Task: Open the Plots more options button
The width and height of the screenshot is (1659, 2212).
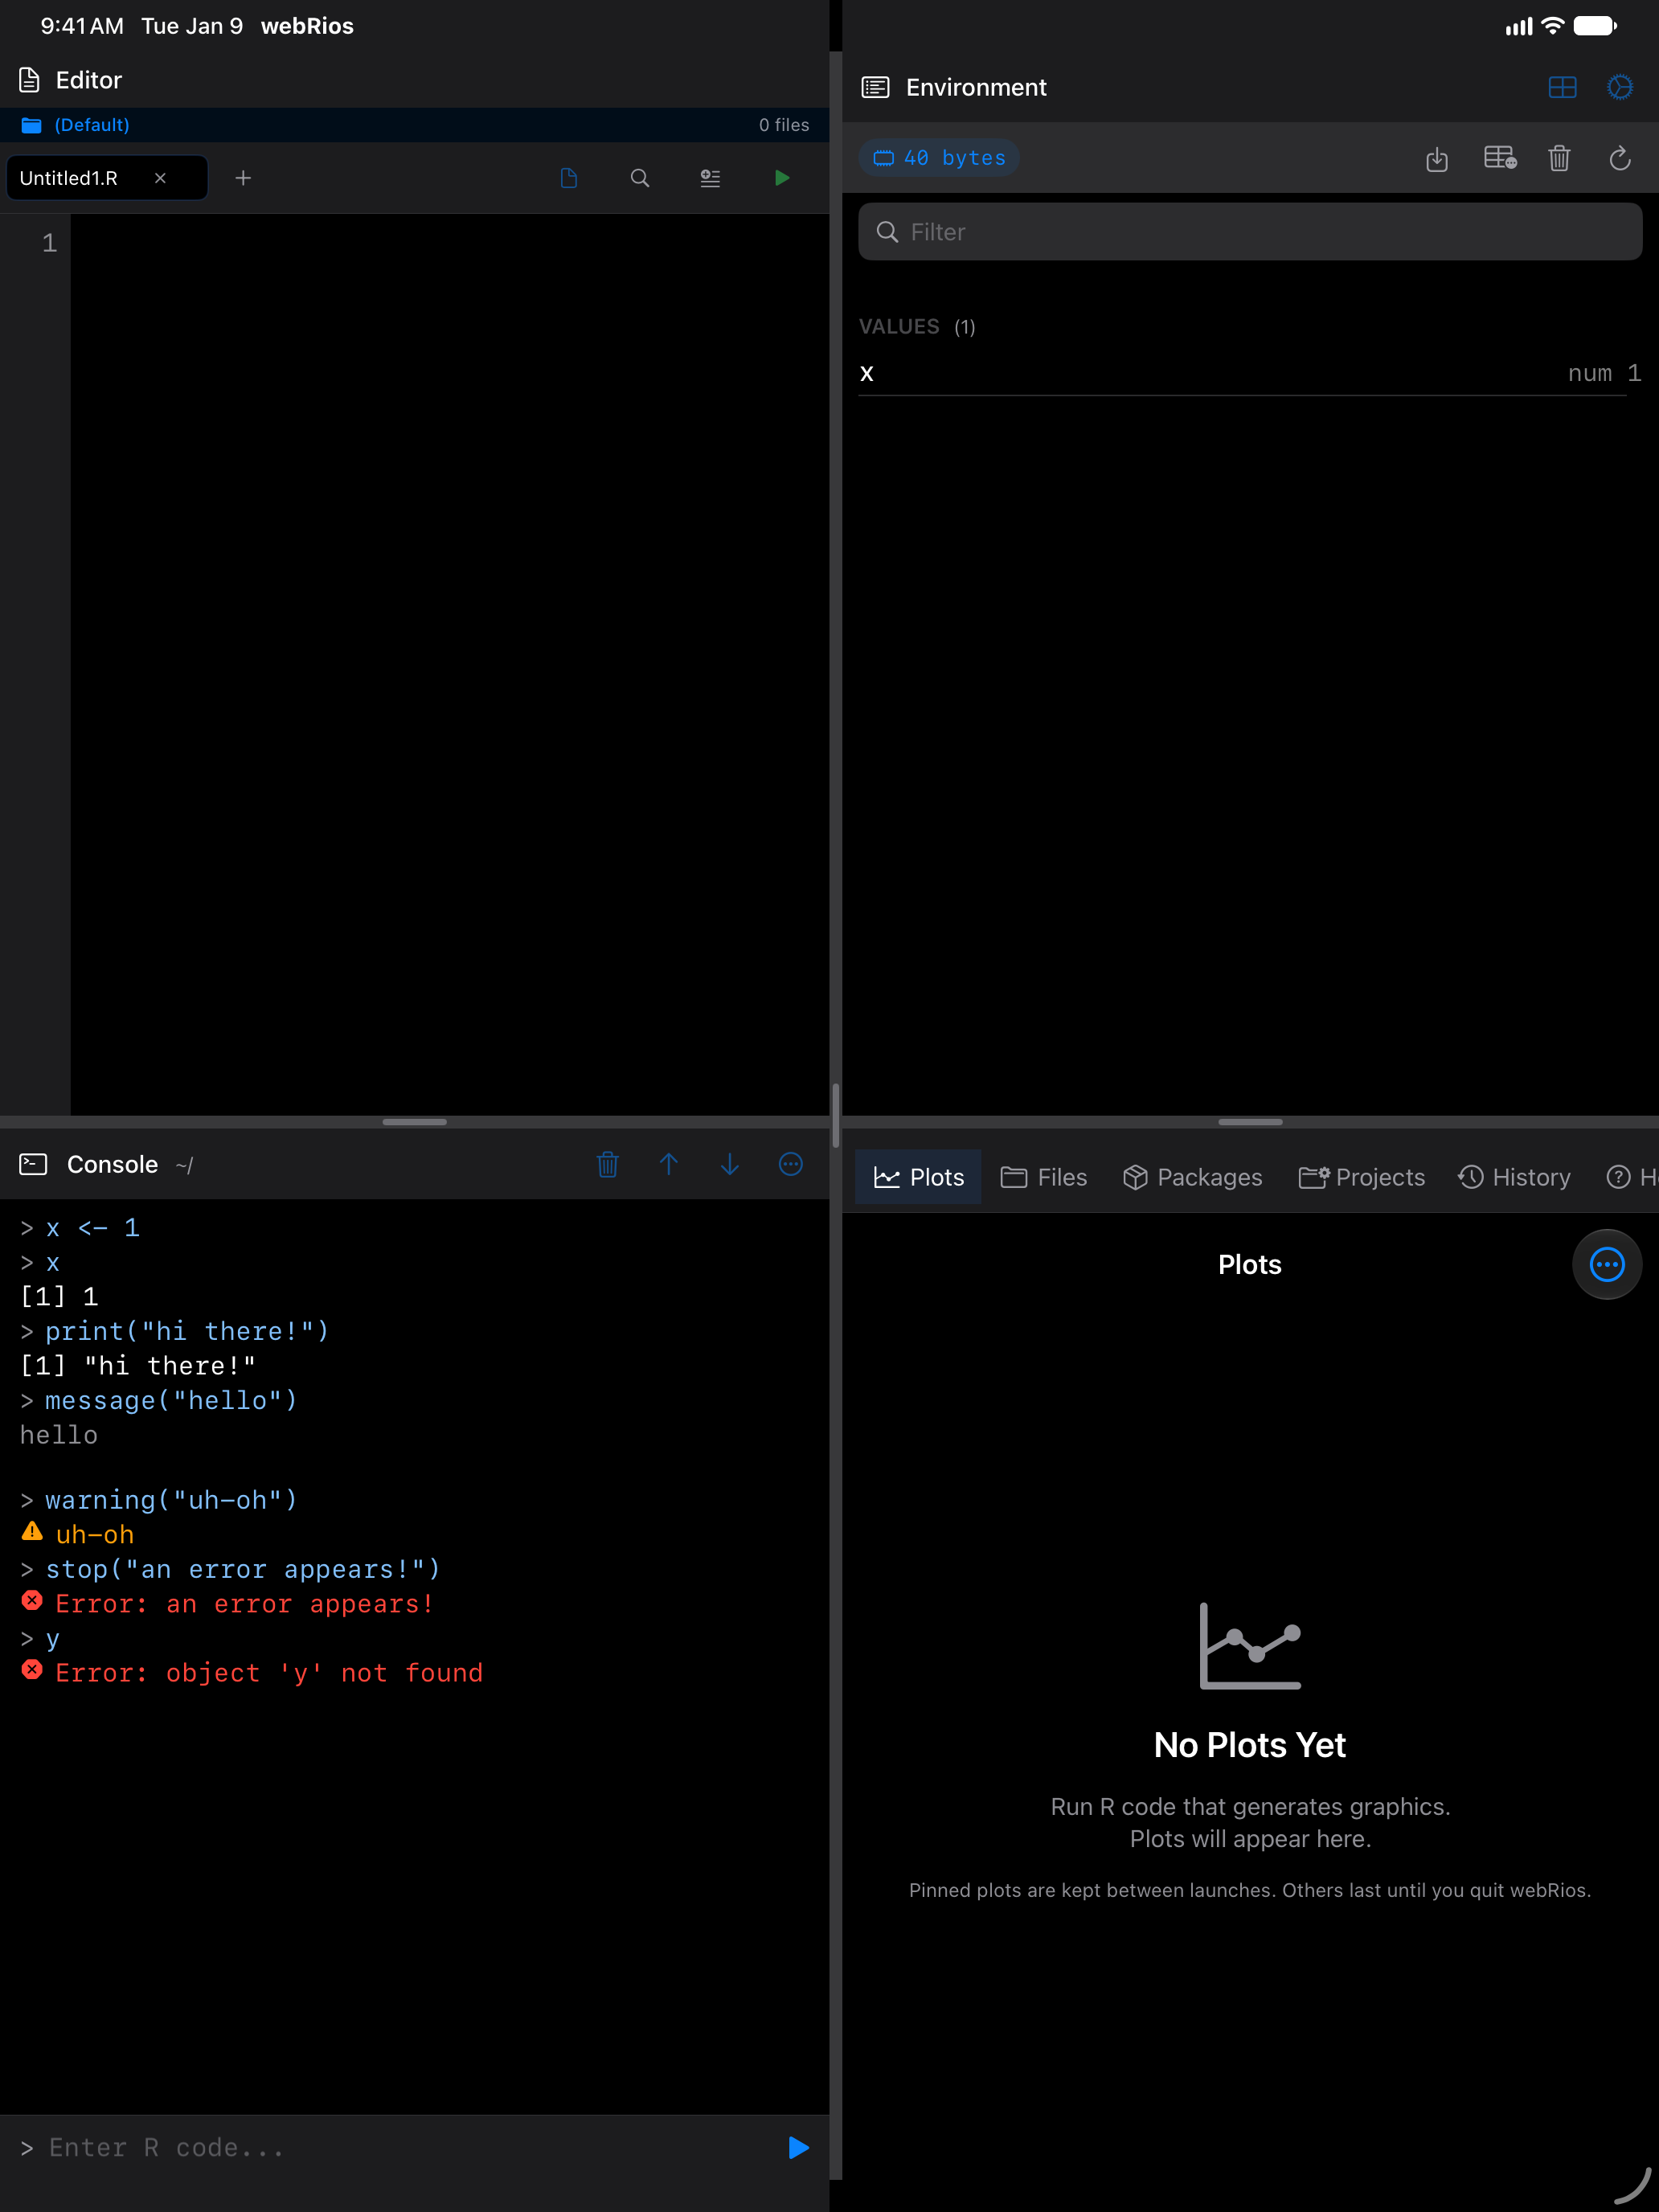Action: coord(1607,1265)
